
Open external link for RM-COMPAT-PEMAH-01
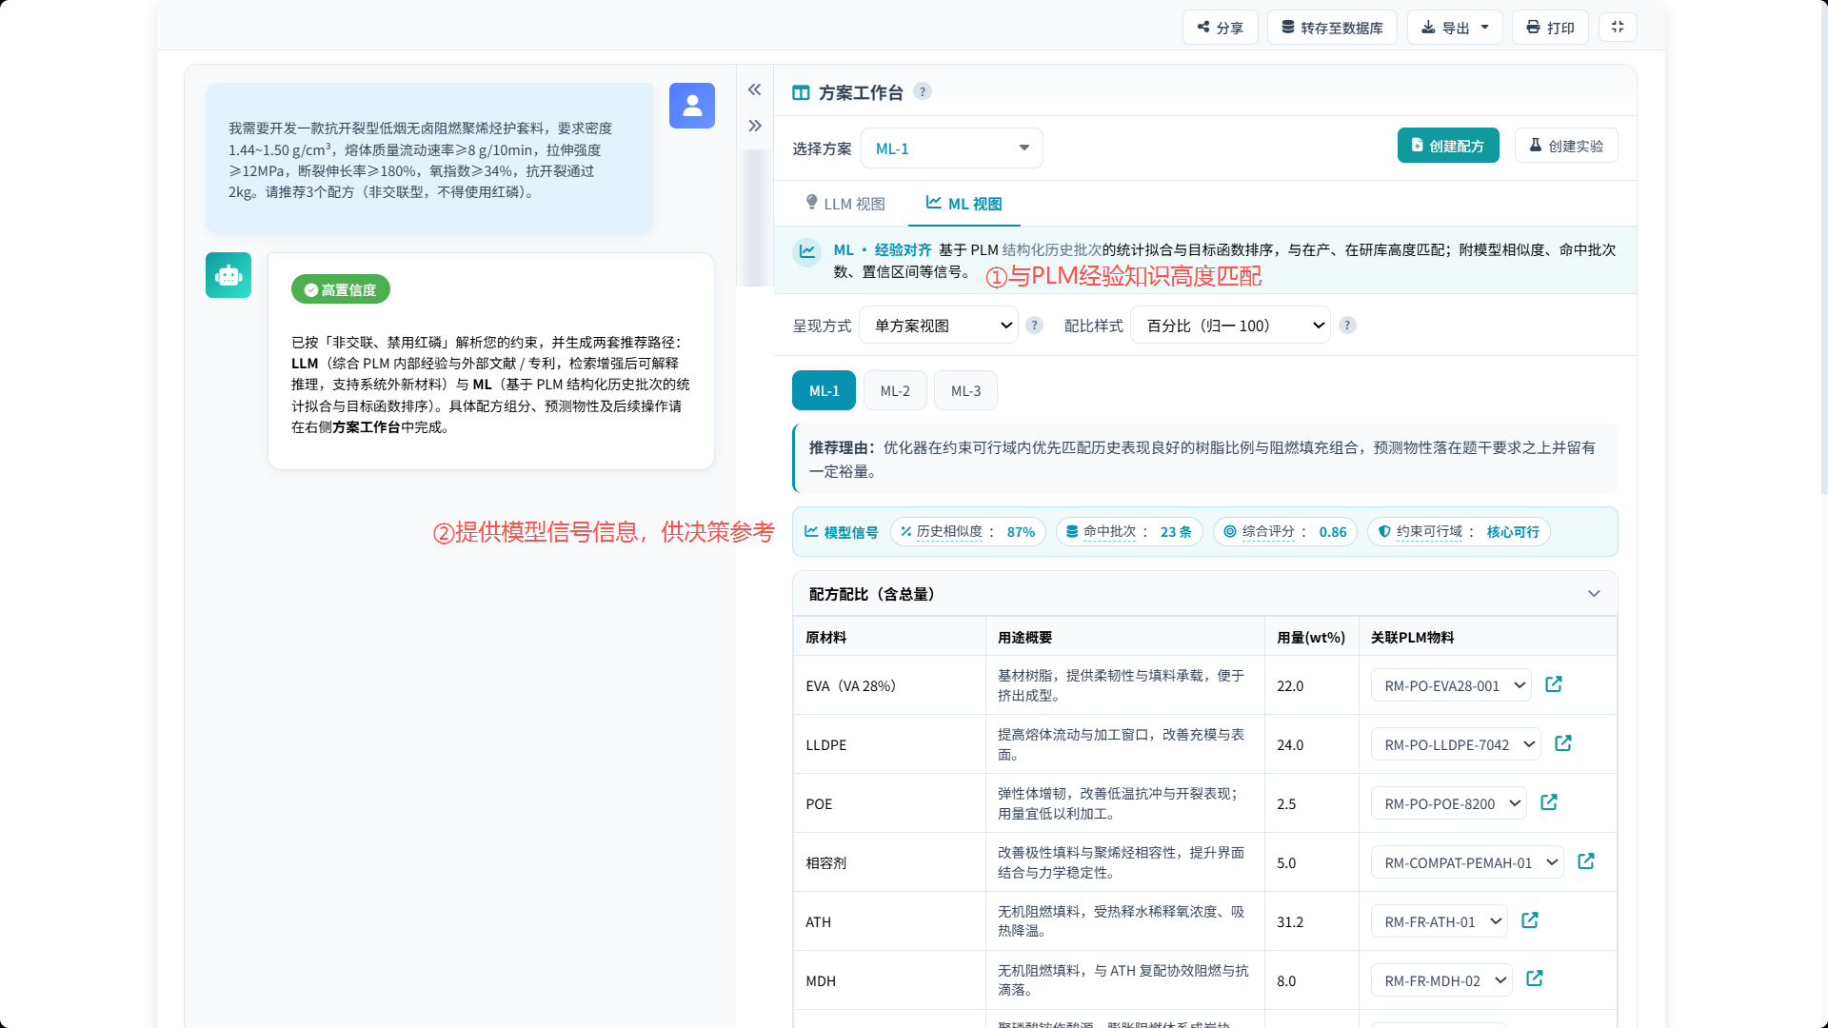(1586, 861)
